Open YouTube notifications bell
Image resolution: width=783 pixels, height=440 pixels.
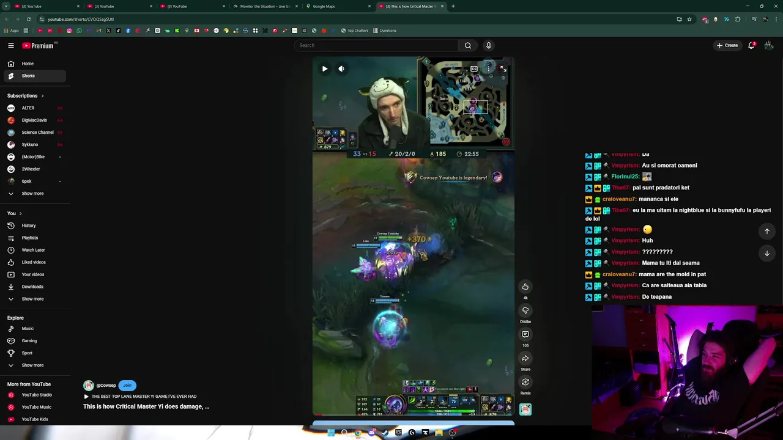(x=751, y=45)
